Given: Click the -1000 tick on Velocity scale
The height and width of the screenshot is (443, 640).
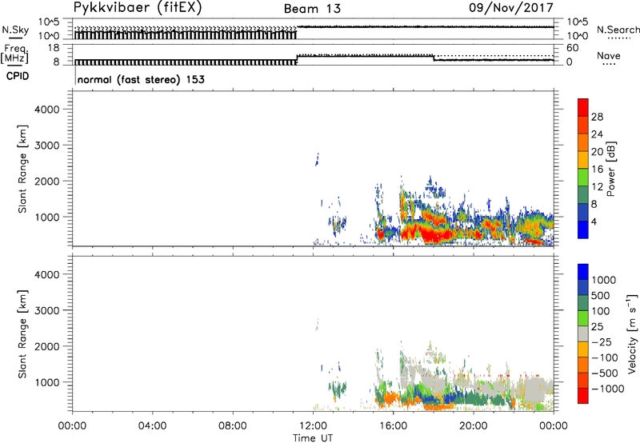Looking at the screenshot, I should tap(608, 389).
